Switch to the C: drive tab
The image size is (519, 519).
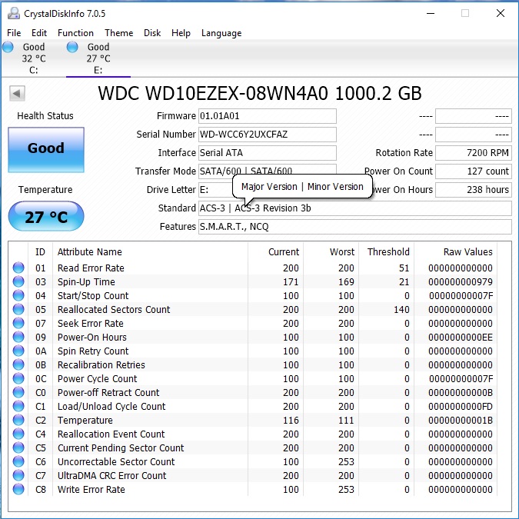tap(33, 58)
